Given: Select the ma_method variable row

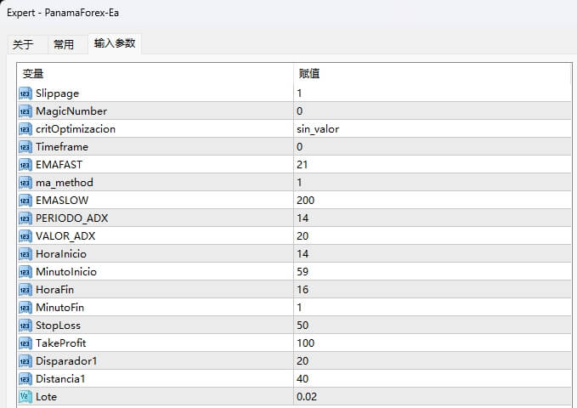Looking at the screenshot, I should [65, 182].
